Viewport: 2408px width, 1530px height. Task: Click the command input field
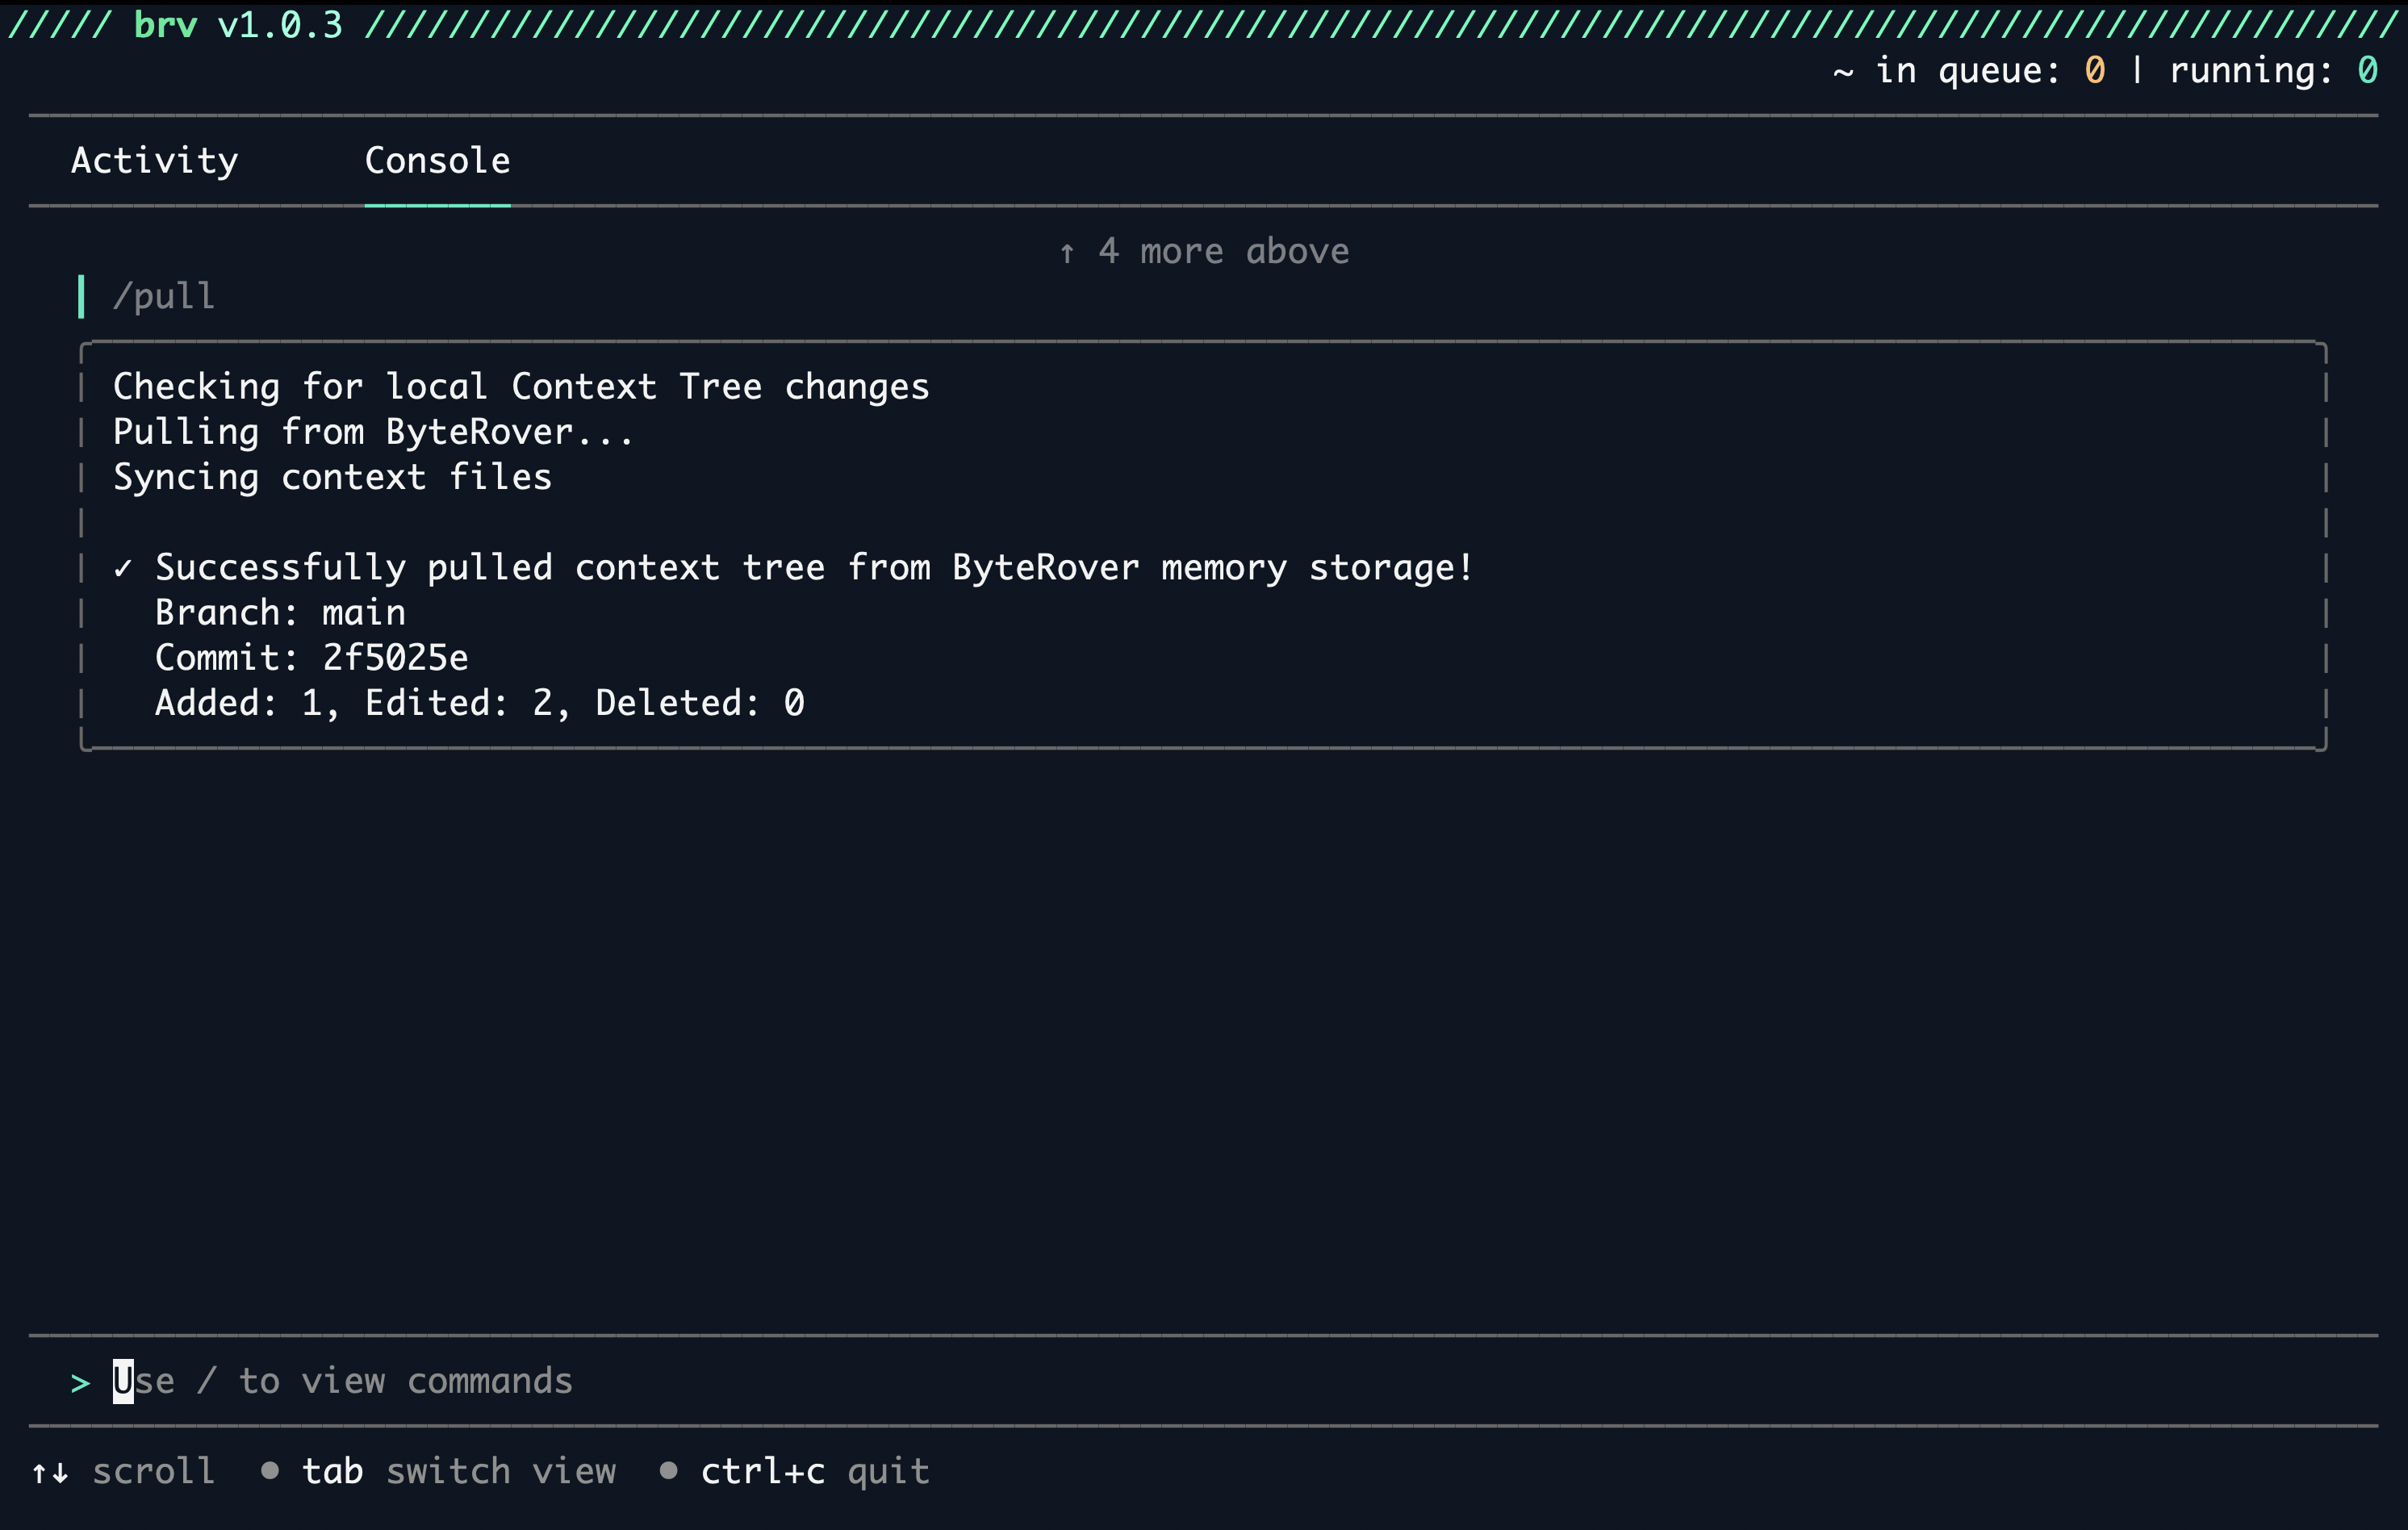click(x=342, y=1381)
